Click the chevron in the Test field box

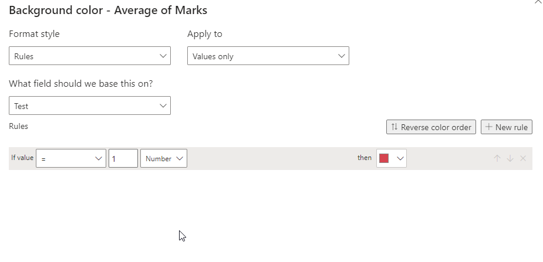163,106
